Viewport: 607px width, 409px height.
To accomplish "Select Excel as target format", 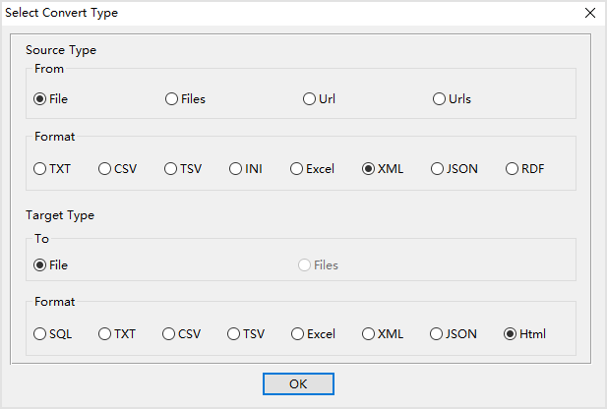I will [313, 334].
